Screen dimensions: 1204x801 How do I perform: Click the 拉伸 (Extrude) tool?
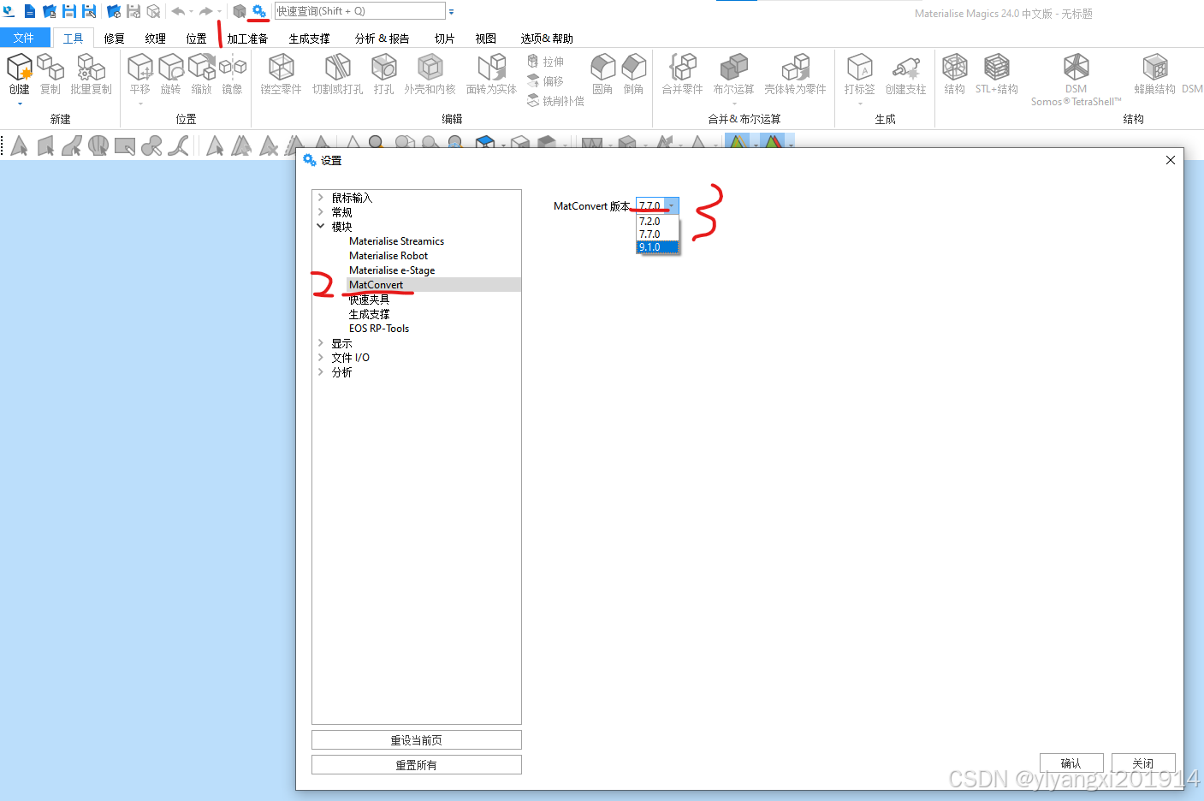545,62
